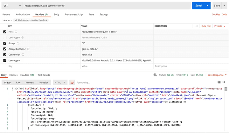Screen dimensions: 229x133
Task: Open the Save Response dropdown
Action: pos(217,75)
